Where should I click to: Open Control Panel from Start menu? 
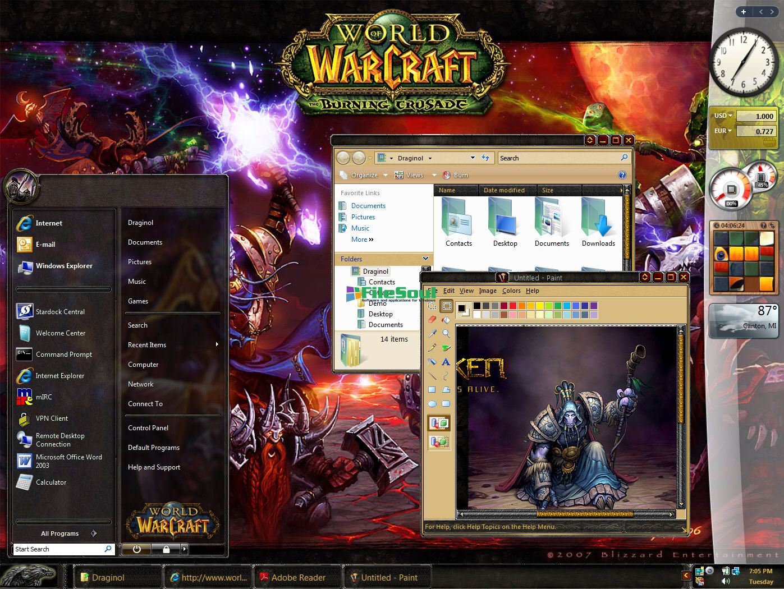pos(148,427)
